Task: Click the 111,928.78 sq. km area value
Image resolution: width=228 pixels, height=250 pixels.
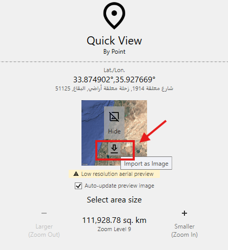Action: (x=114, y=220)
